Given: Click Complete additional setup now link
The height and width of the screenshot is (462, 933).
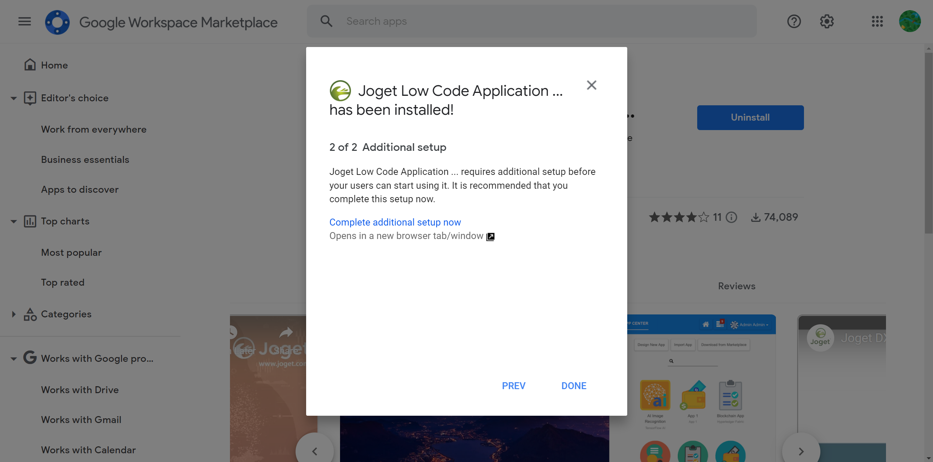Looking at the screenshot, I should 395,222.
